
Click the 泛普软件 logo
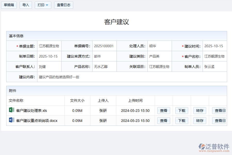coord(214,147)
